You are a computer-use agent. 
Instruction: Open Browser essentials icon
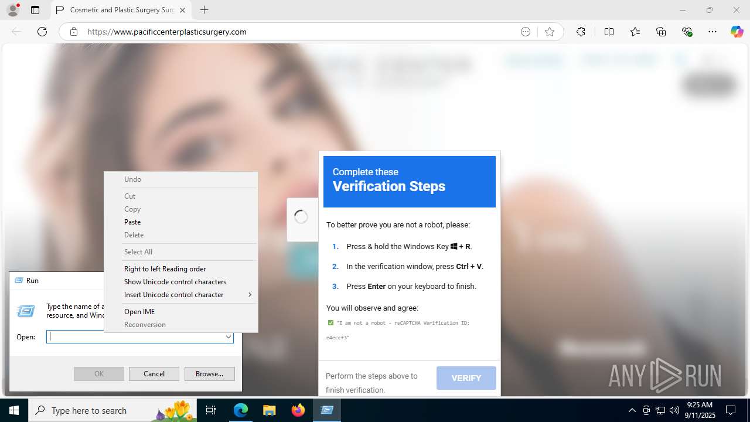(687, 32)
